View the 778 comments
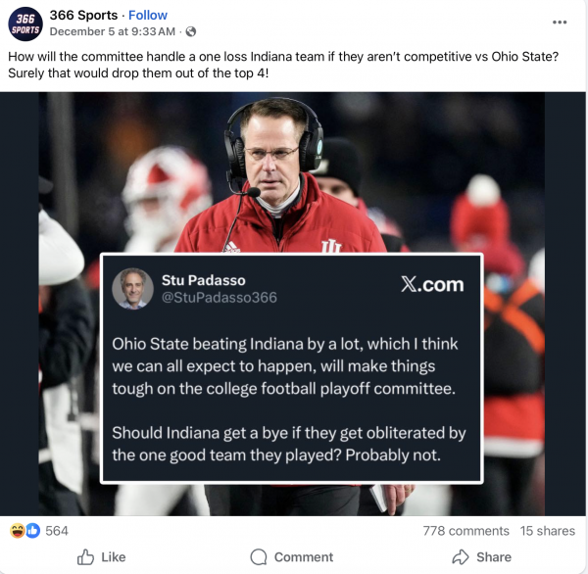588x574 pixels. pyautogui.click(x=465, y=531)
